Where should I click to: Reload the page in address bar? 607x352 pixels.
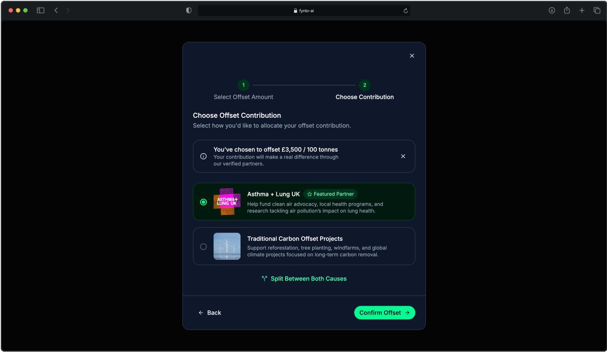click(406, 11)
